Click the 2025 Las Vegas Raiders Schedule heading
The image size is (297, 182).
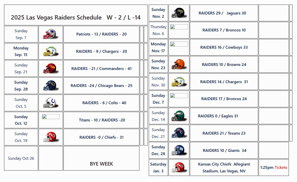point(76,17)
